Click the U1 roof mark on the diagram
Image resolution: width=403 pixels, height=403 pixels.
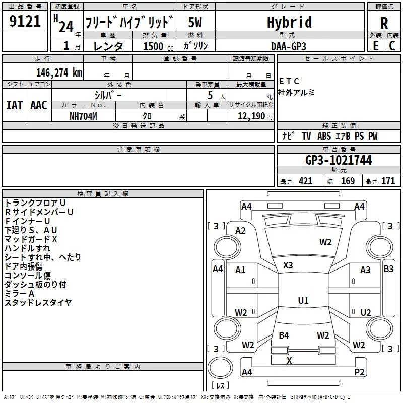[303, 300]
